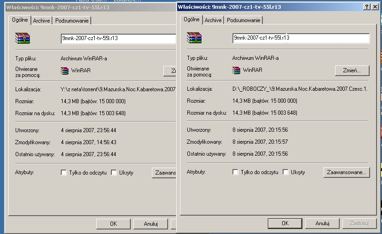Enable 'Tylko do odczytu' checkbox in left window
The image size is (382, 234).
64,173
